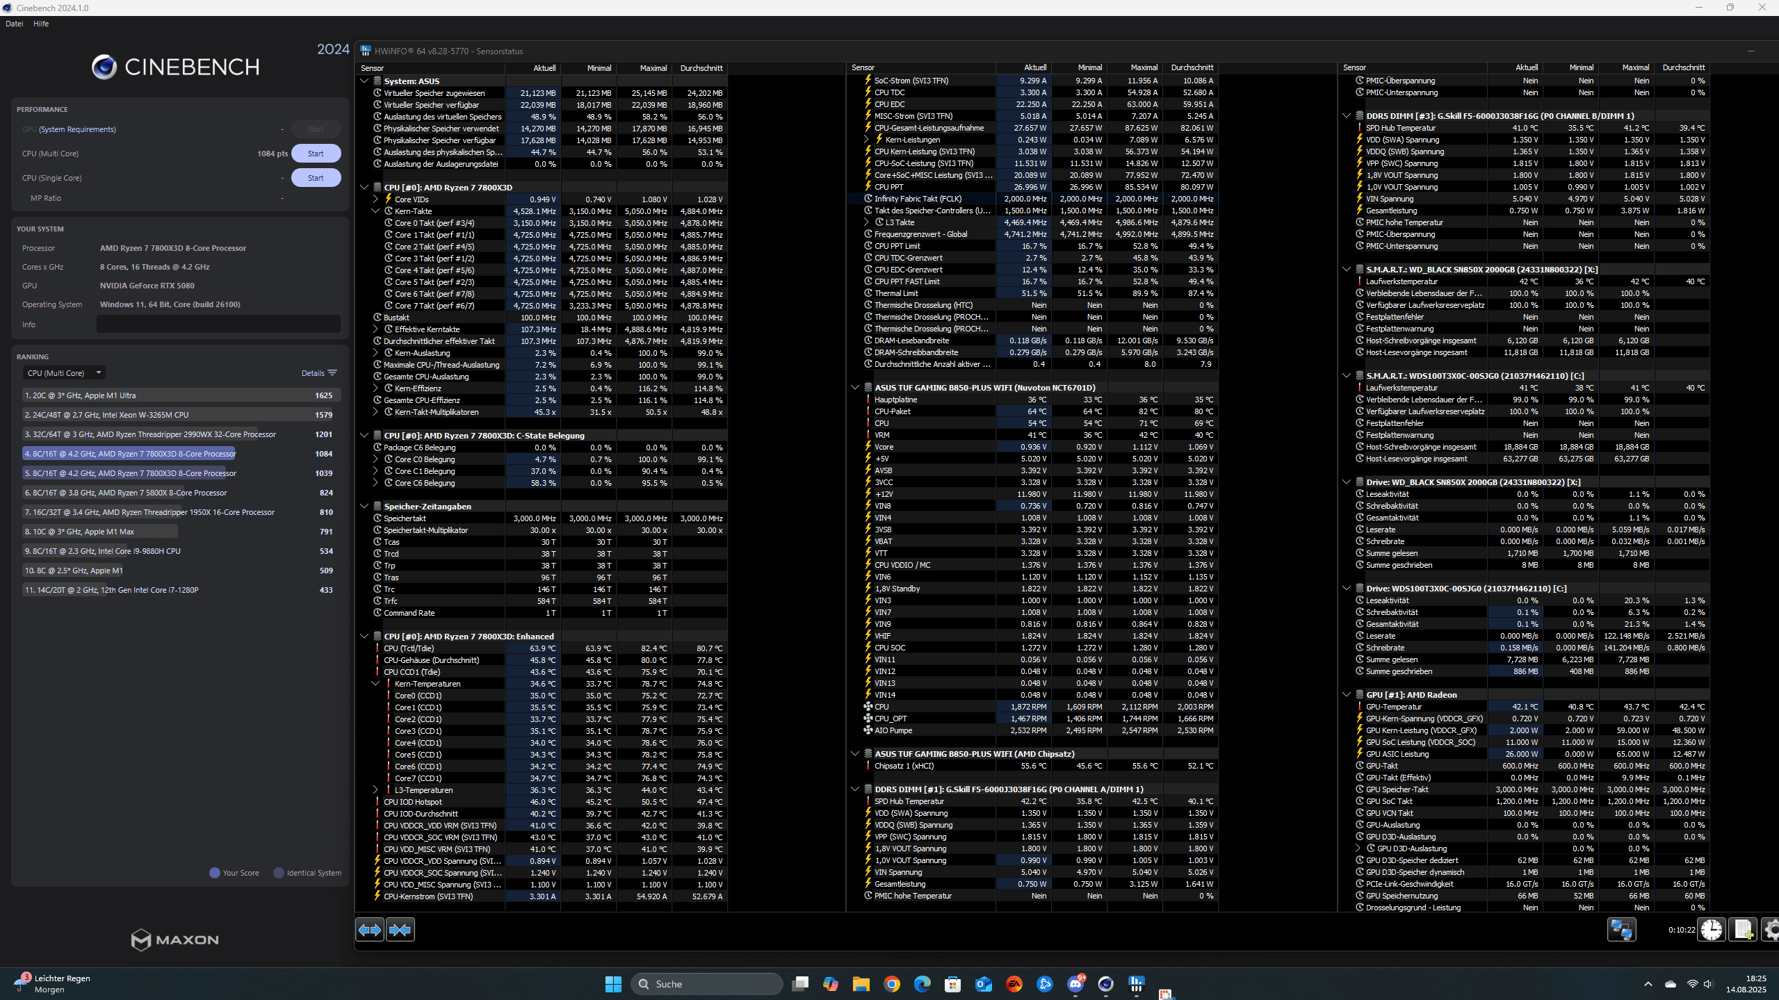Expand the L3-Temperaturen tree item
Image resolution: width=1779 pixels, height=1000 pixels.
[x=375, y=790]
